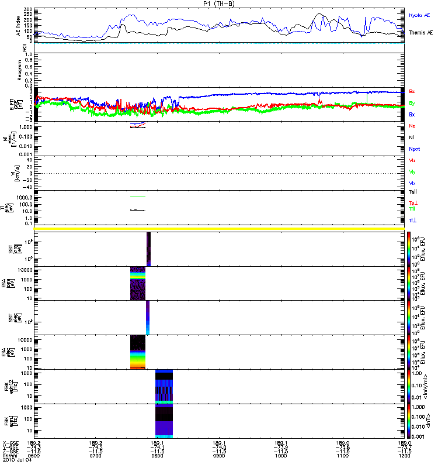Select the "Themis AE" legend label
Image resolution: width=438 pixels, height=468 pixels.
point(420,33)
